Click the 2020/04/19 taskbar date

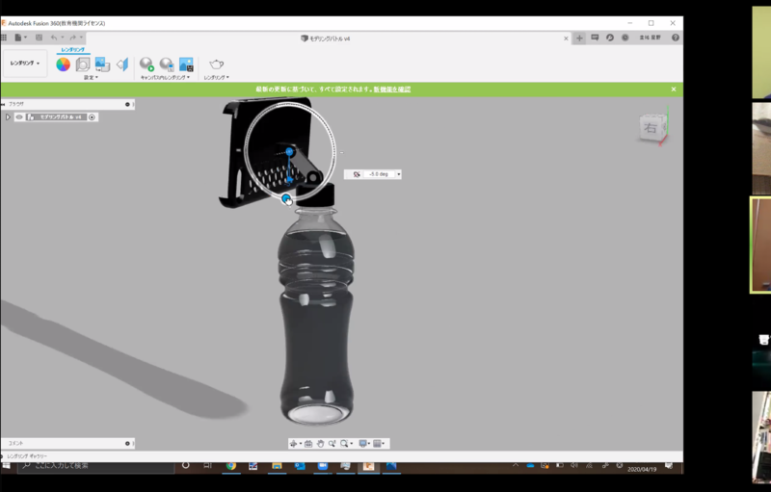click(642, 469)
